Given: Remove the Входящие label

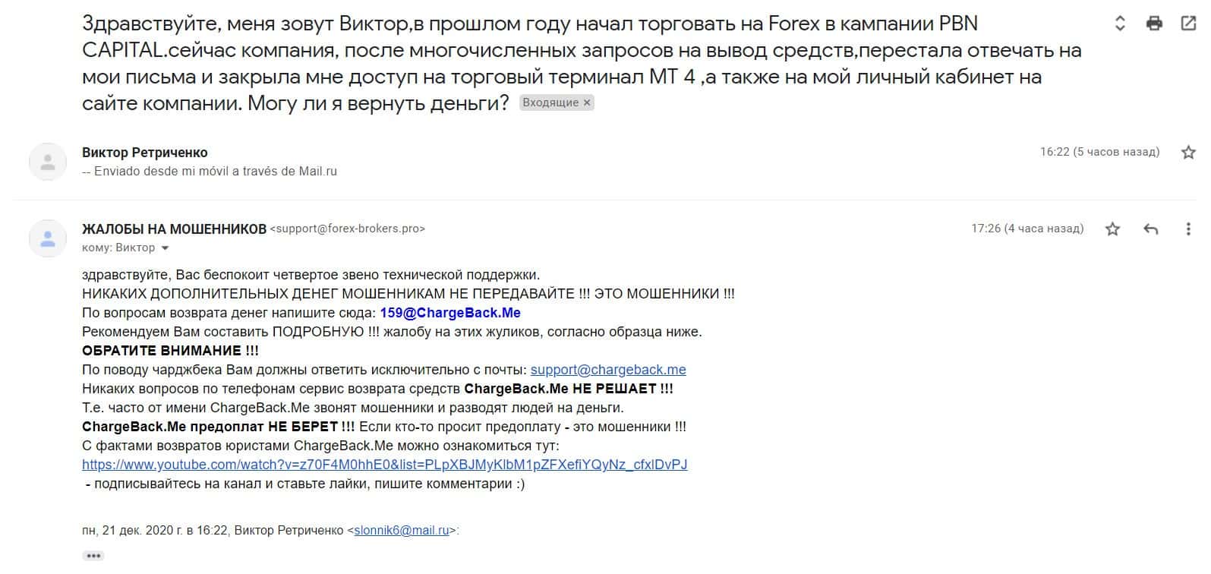Looking at the screenshot, I should pos(587,102).
